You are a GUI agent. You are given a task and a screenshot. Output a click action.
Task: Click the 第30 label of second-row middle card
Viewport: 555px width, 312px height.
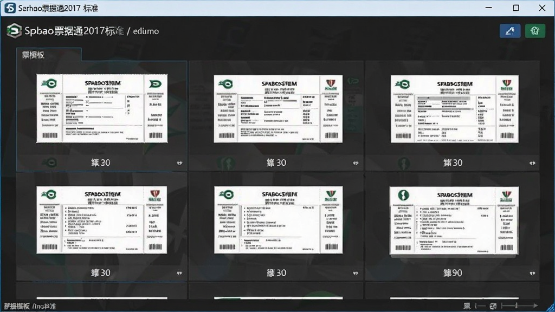(276, 273)
